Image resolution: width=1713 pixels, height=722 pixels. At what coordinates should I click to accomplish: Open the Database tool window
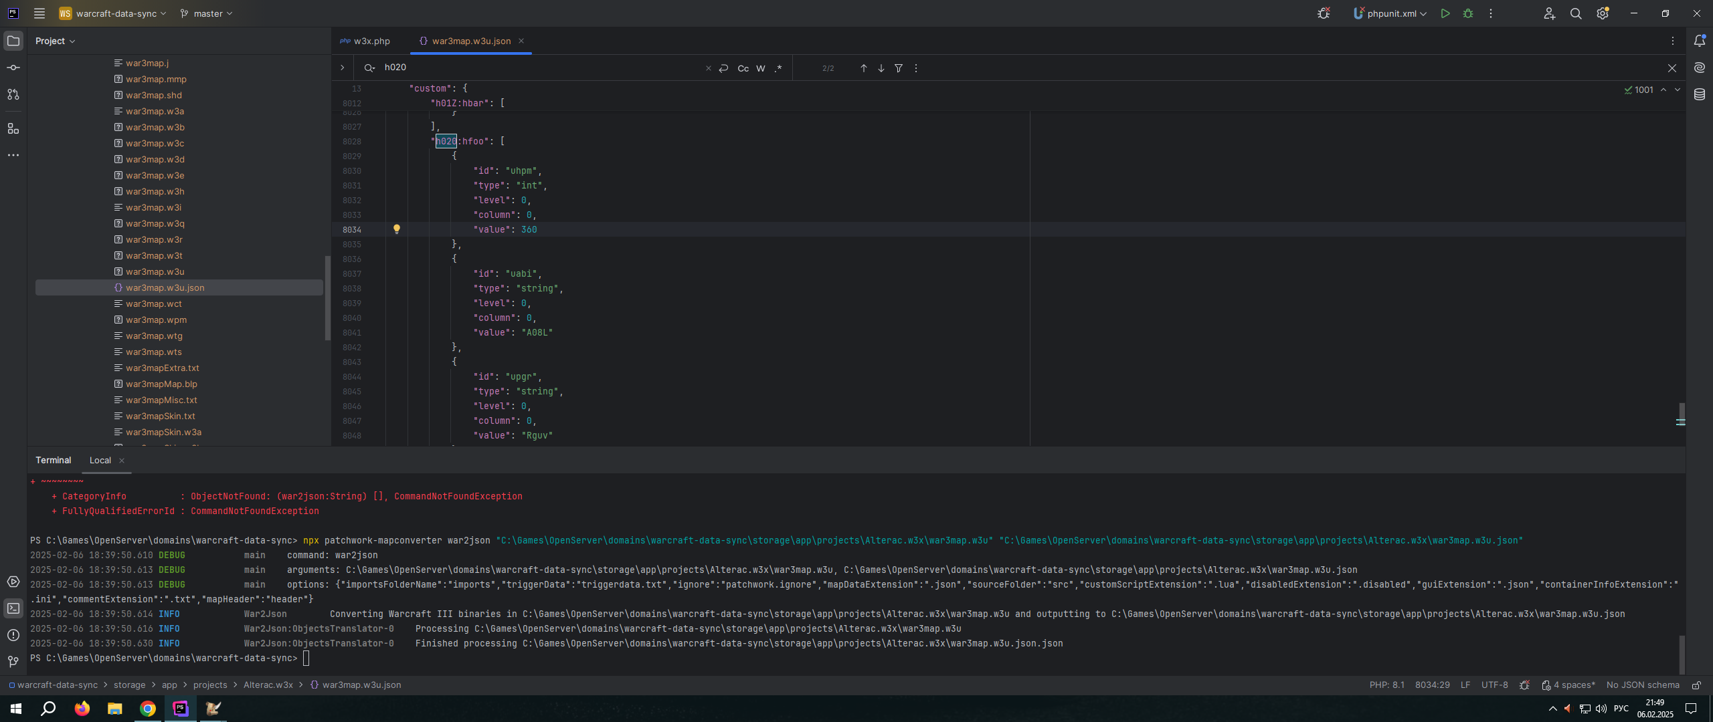click(x=1699, y=94)
